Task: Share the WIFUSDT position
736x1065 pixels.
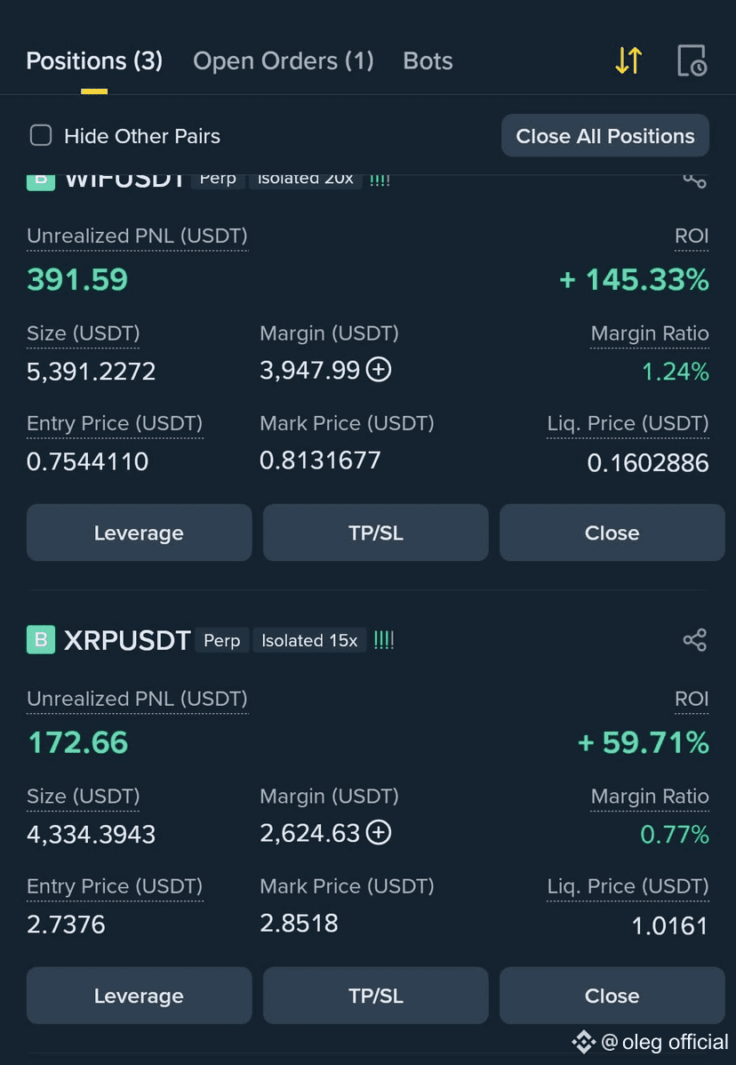Action: (x=694, y=180)
